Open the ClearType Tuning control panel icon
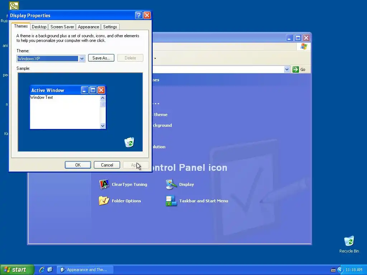The width and height of the screenshot is (367, 275). point(104,184)
